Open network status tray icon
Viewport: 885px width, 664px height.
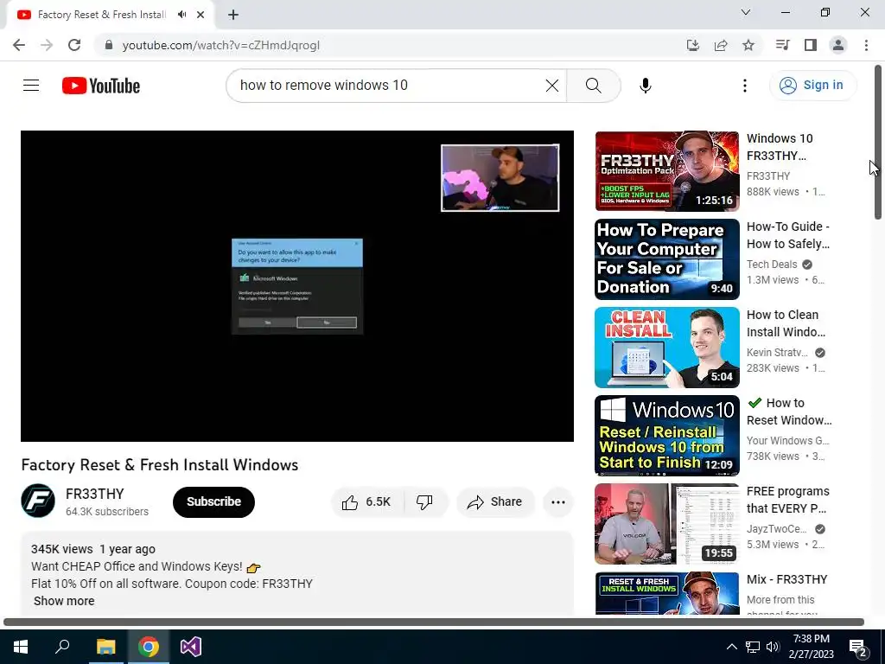[x=753, y=647]
